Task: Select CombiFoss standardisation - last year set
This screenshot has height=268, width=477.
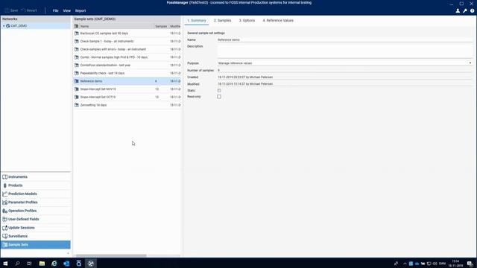Action: 127,66
